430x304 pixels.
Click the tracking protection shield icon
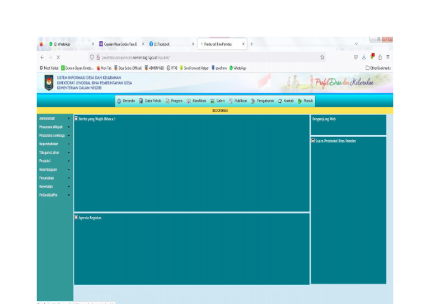click(92, 57)
